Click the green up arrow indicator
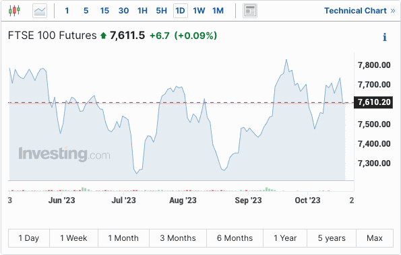Viewport: 401px width, 255px height. pyautogui.click(x=103, y=35)
